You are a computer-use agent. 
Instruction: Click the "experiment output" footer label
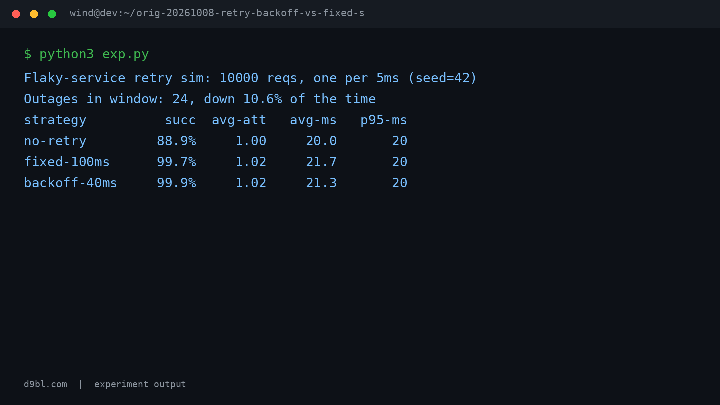(x=140, y=384)
